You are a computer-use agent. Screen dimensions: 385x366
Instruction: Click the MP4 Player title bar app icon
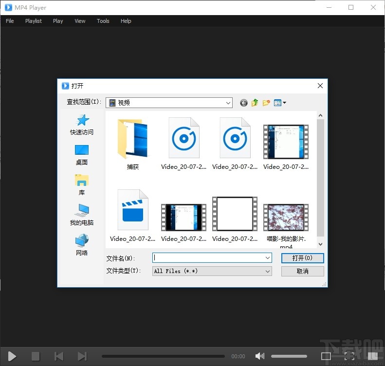(8, 7)
